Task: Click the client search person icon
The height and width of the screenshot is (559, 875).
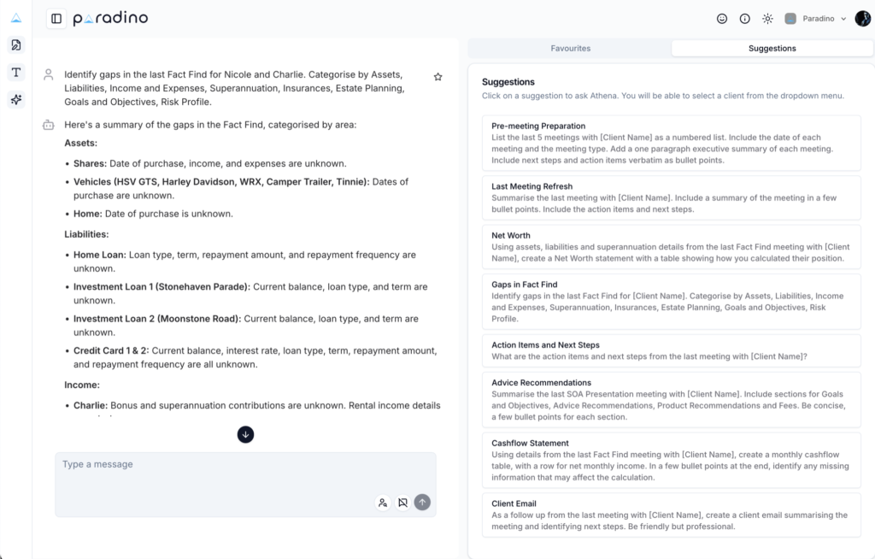Action: pos(383,503)
